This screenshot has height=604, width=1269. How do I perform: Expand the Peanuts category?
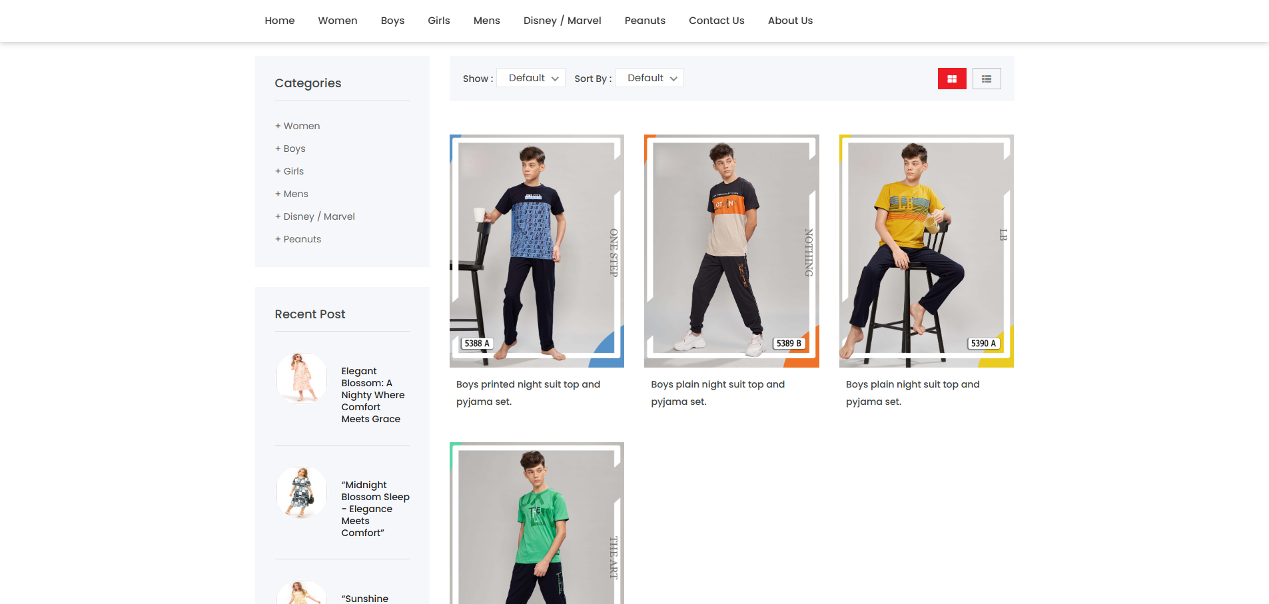[x=298, y=238]
